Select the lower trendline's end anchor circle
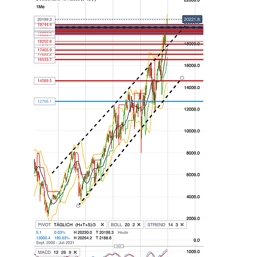 pos(182,78)
